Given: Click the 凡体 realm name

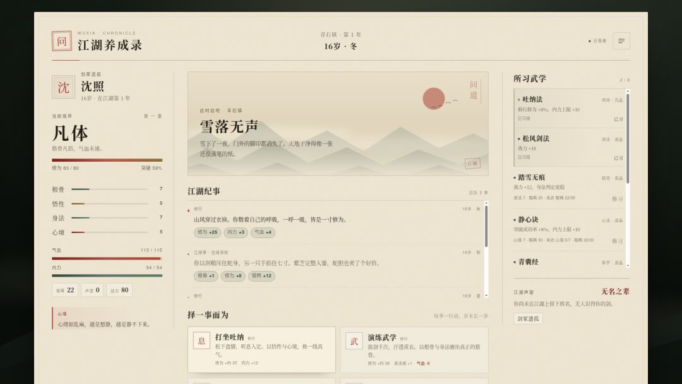Looking at the screenshot, I should pos(70,133).
